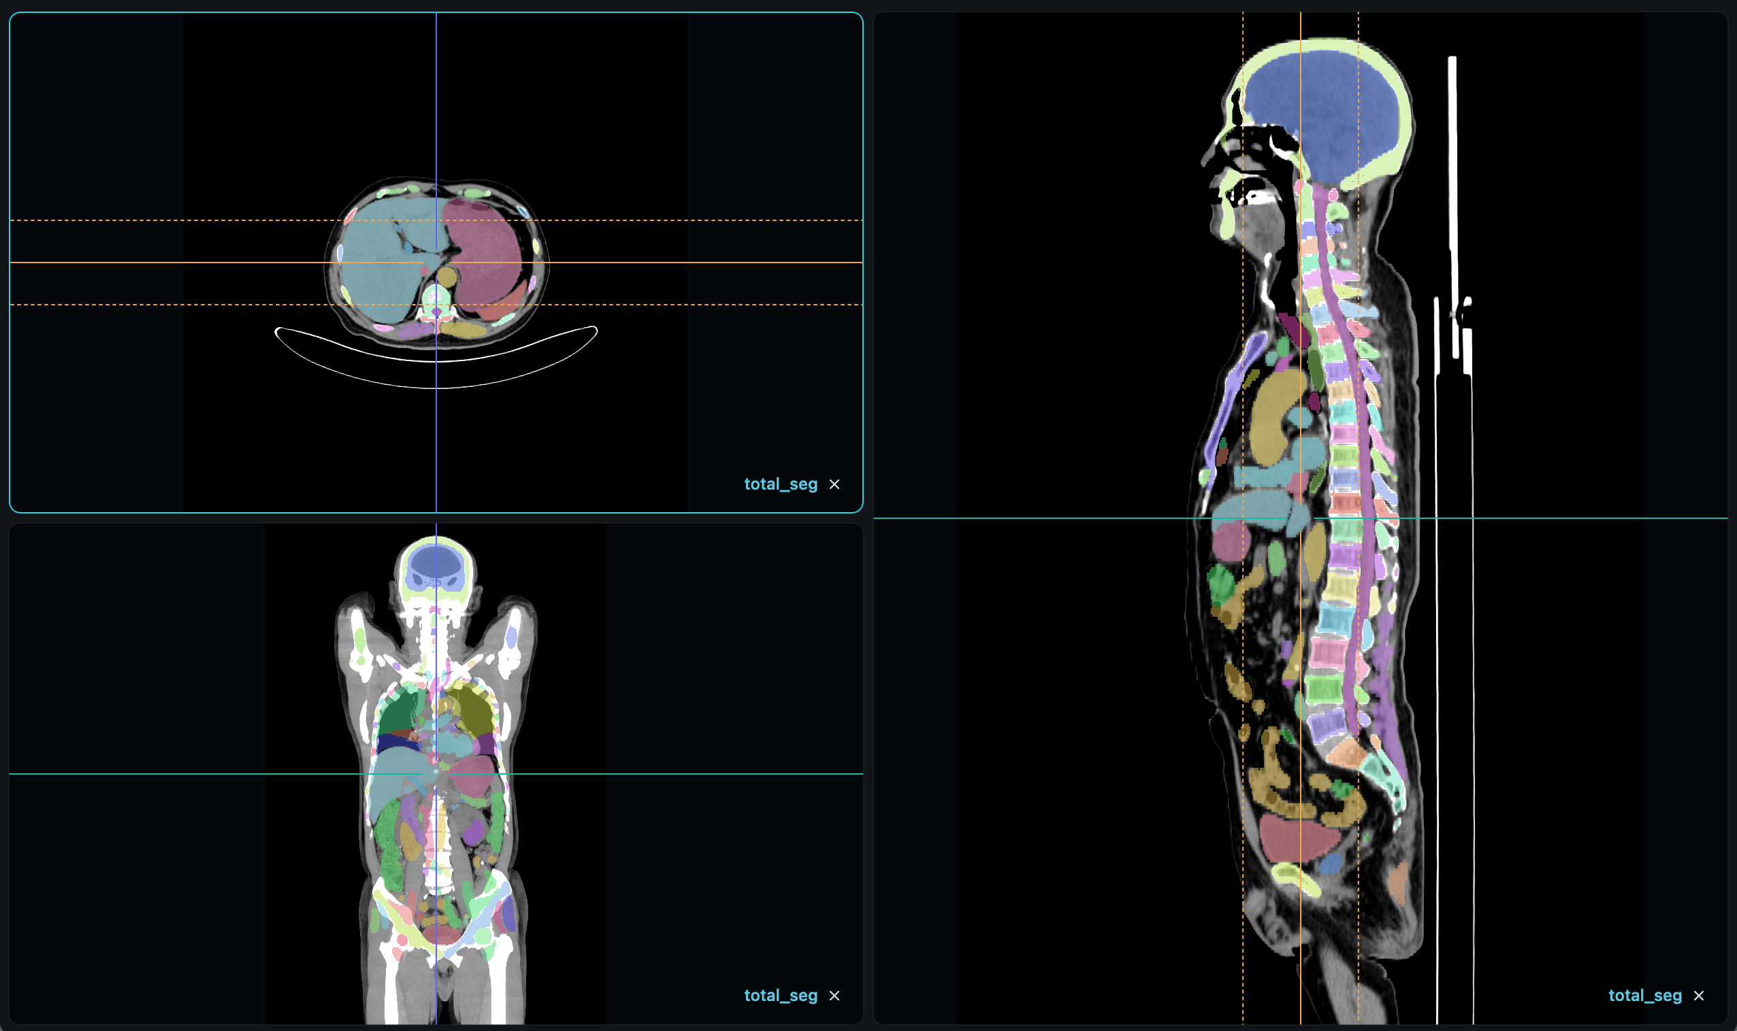The image size is (1737, 1031).
Task: Remove total_seg overlay from sagittal view
Action: tap(1699, 996)
